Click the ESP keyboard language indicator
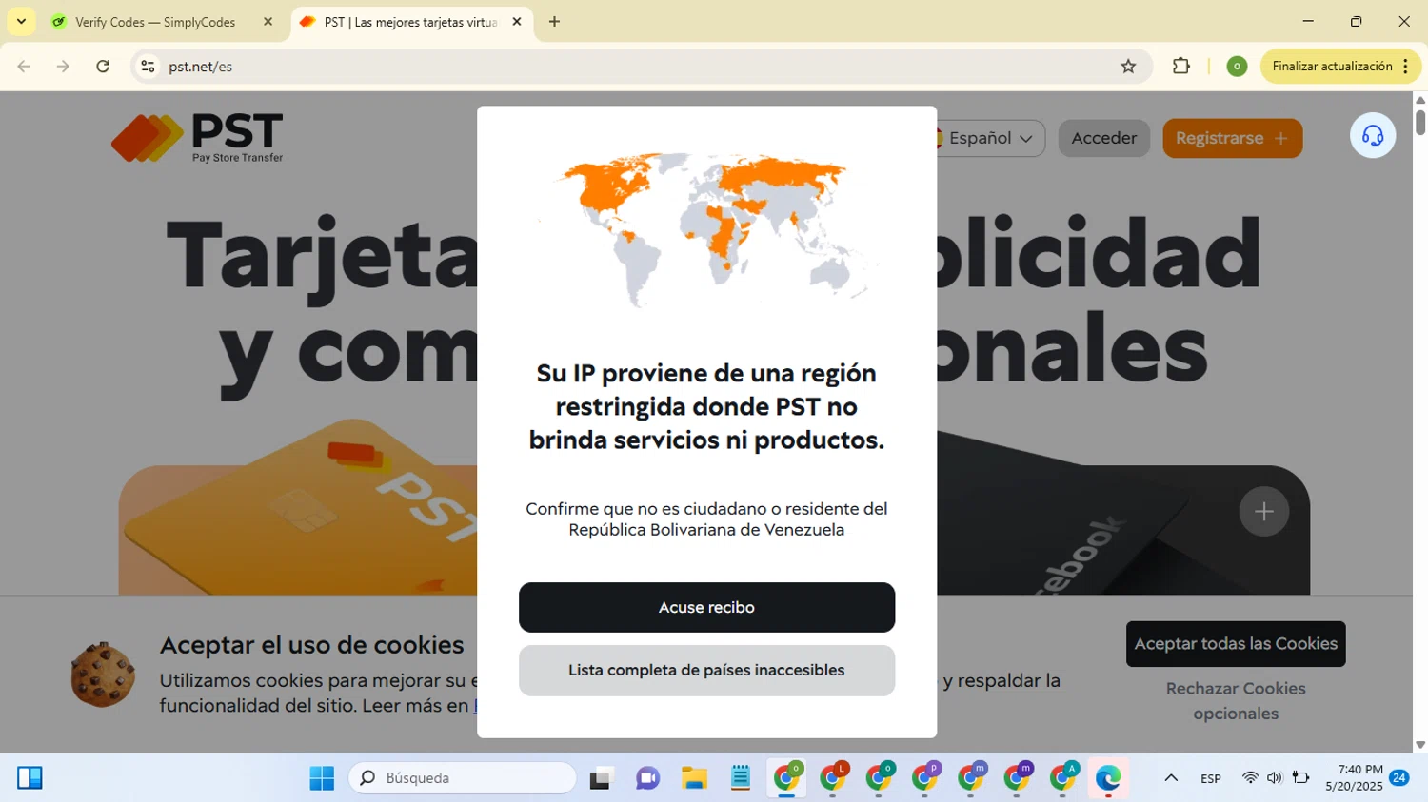 tap(1211, 778)
